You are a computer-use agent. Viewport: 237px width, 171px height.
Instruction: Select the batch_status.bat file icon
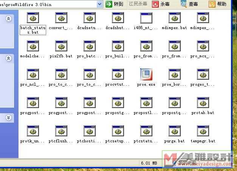[33, 18]
